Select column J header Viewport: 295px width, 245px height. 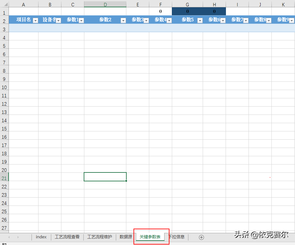pyautogui.click(x=260, y=4)
